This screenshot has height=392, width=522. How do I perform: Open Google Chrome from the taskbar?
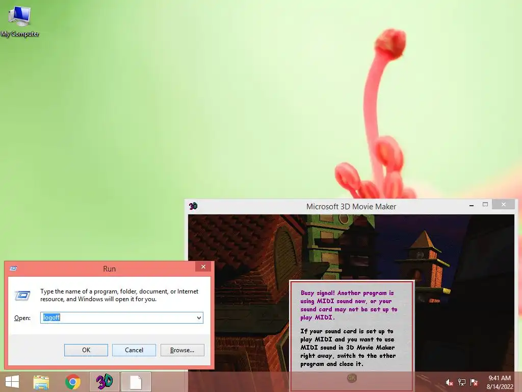[72, 382]
